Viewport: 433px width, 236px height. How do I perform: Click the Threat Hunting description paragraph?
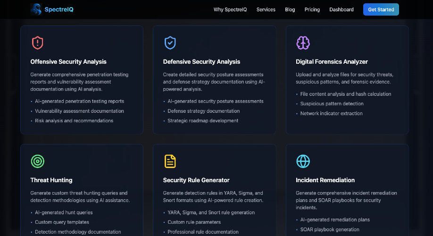[80, 196]
